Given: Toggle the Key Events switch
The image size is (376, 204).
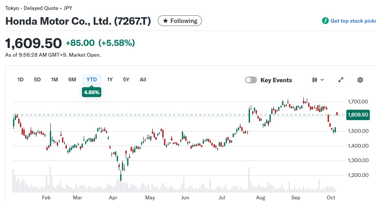Looking at the screenshot, I should click(x=251, y=80).
